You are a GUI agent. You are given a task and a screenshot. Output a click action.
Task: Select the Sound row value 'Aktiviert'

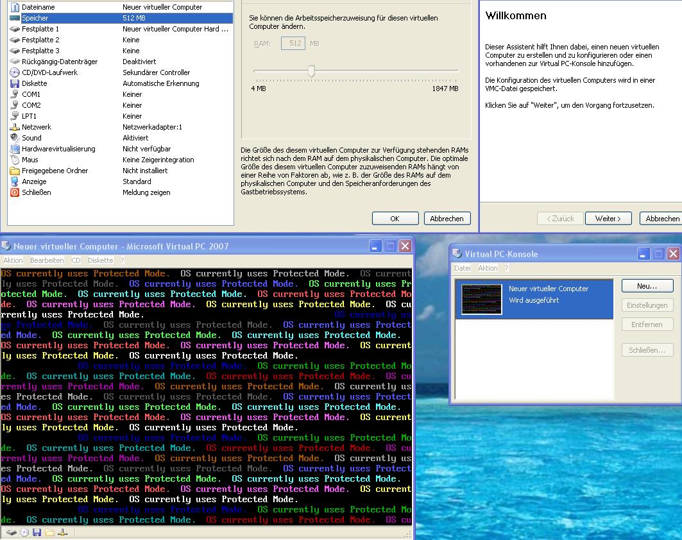click(x=135, y=138)
